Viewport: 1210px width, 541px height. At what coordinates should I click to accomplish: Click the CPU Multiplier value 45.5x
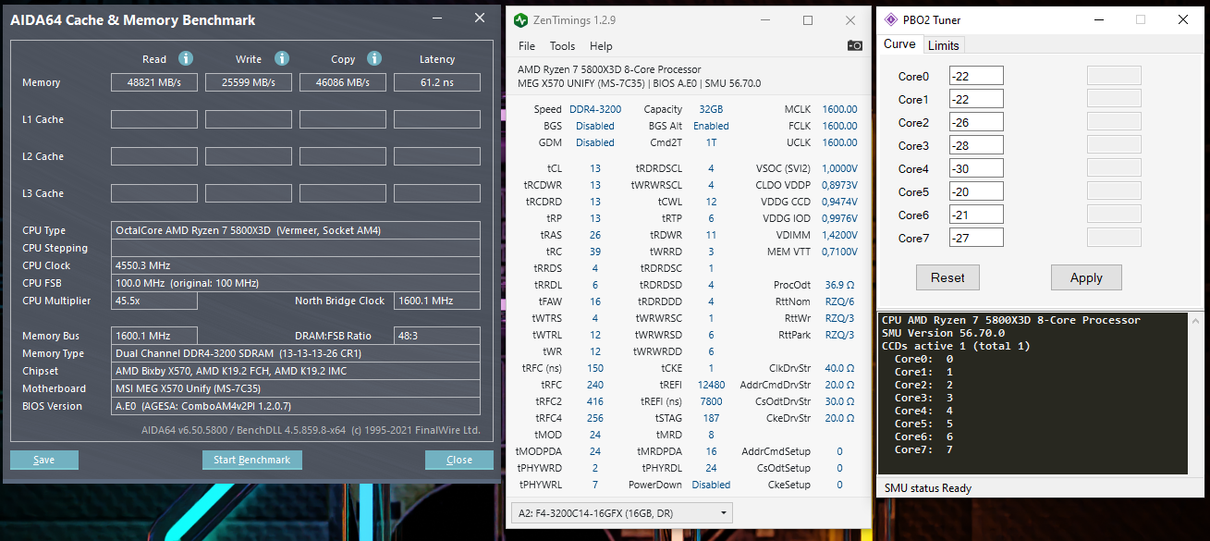pyautogui.click(x=154, y=301)
